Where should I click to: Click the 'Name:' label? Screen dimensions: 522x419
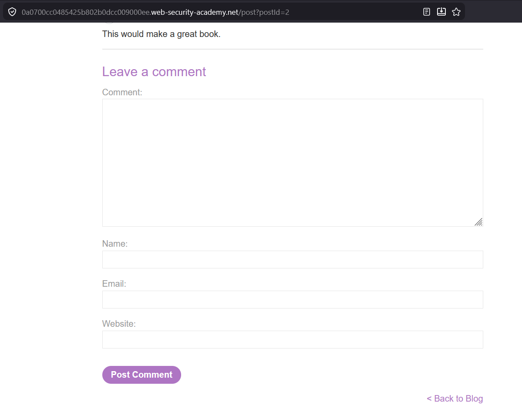pos(115,244)
